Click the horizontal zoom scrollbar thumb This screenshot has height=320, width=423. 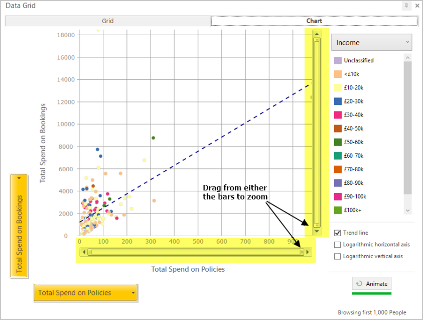click(x=196, y=252)
